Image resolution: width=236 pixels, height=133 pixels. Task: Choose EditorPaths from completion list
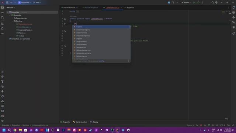click(x=101, y=57)
